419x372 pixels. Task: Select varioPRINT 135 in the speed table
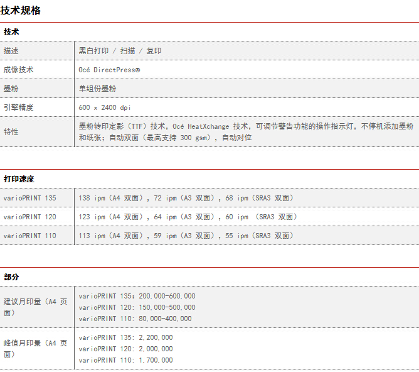pyautogui.click(x=30, y=198)
